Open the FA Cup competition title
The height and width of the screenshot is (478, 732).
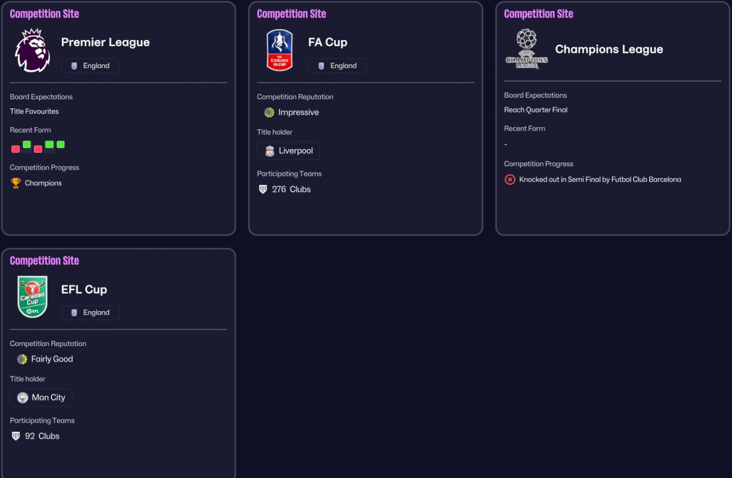point(328,42)
